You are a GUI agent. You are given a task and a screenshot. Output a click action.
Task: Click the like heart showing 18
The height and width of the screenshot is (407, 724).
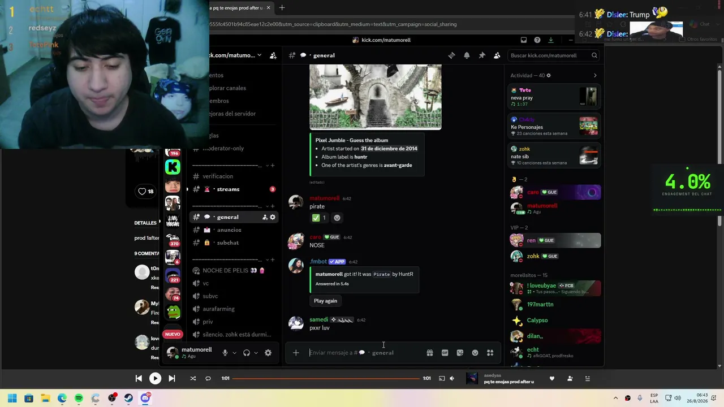146,191
